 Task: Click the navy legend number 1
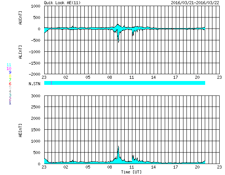[x=10, y=103]
